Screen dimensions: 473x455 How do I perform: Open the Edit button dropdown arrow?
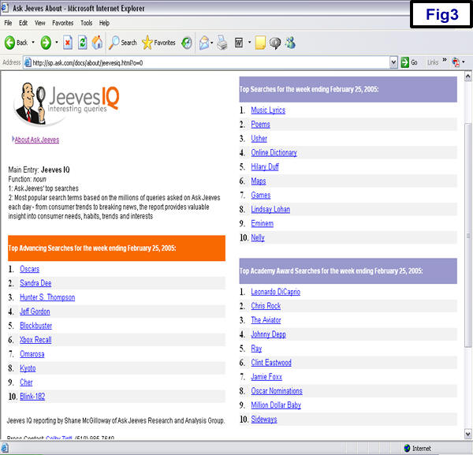[x=249, y=43]
